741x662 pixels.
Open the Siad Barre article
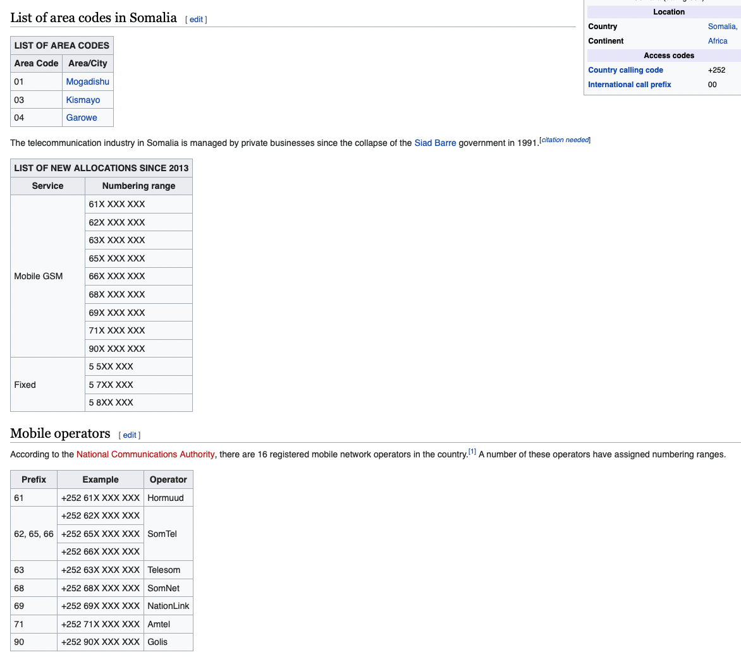(x=435, y=143)
